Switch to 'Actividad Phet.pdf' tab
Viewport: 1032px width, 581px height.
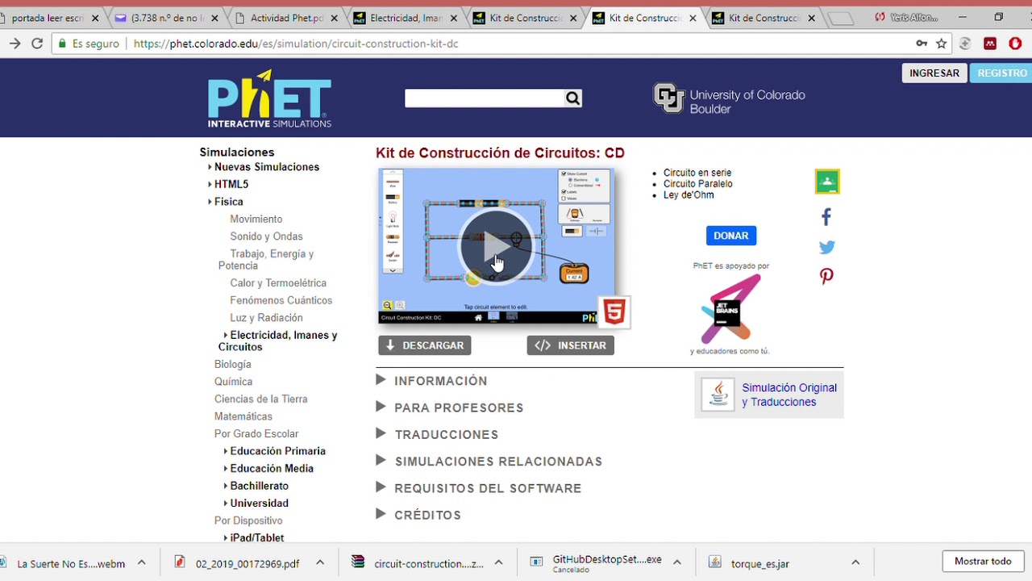286,18
